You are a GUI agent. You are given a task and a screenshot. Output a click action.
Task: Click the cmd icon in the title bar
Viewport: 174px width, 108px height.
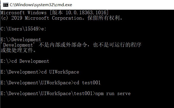[x=5, y=5]
